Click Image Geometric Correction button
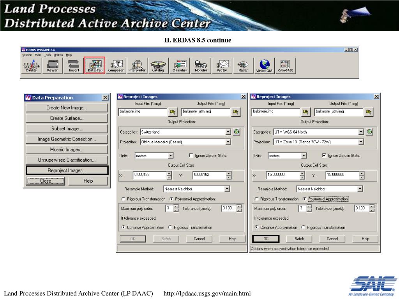This screenshot has height=299, width=399. pyautogui.click(x=67, y=139)
